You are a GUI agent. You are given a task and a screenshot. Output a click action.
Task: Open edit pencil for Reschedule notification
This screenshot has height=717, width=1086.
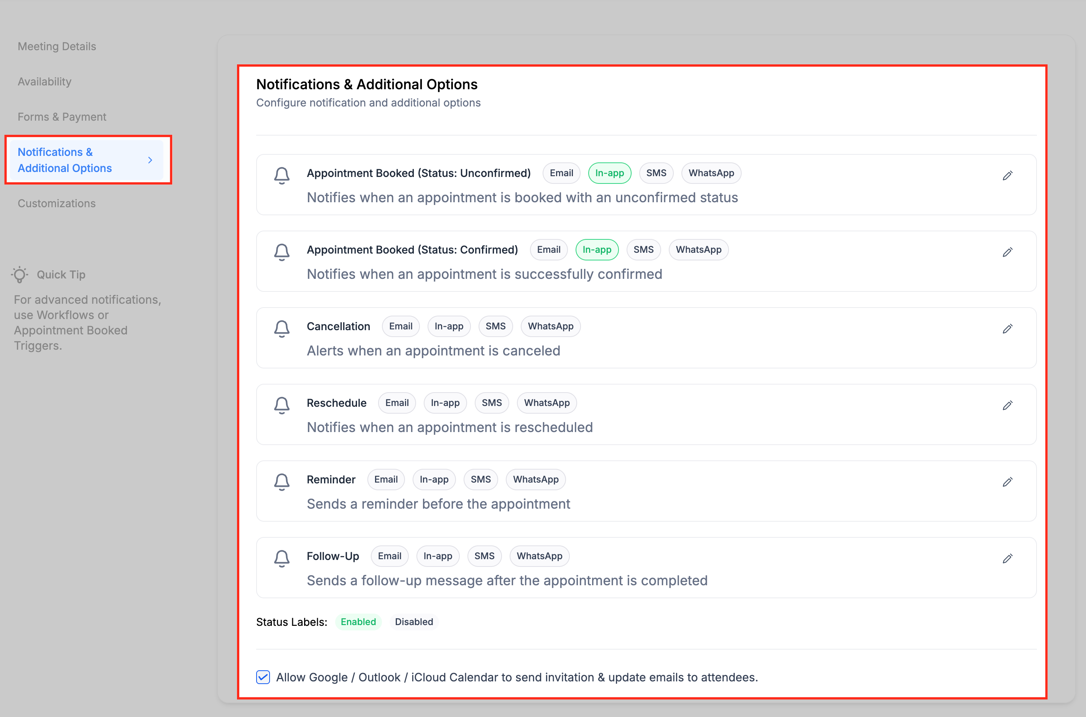point(1007,405)
